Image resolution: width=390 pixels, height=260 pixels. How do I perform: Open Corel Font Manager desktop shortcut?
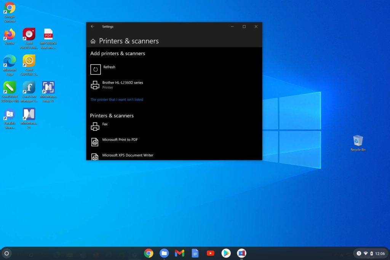click(29, 92)
